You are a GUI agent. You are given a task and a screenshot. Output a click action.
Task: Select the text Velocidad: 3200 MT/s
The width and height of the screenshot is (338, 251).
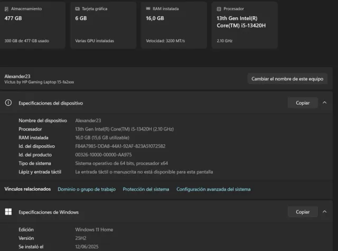[165, 41]
